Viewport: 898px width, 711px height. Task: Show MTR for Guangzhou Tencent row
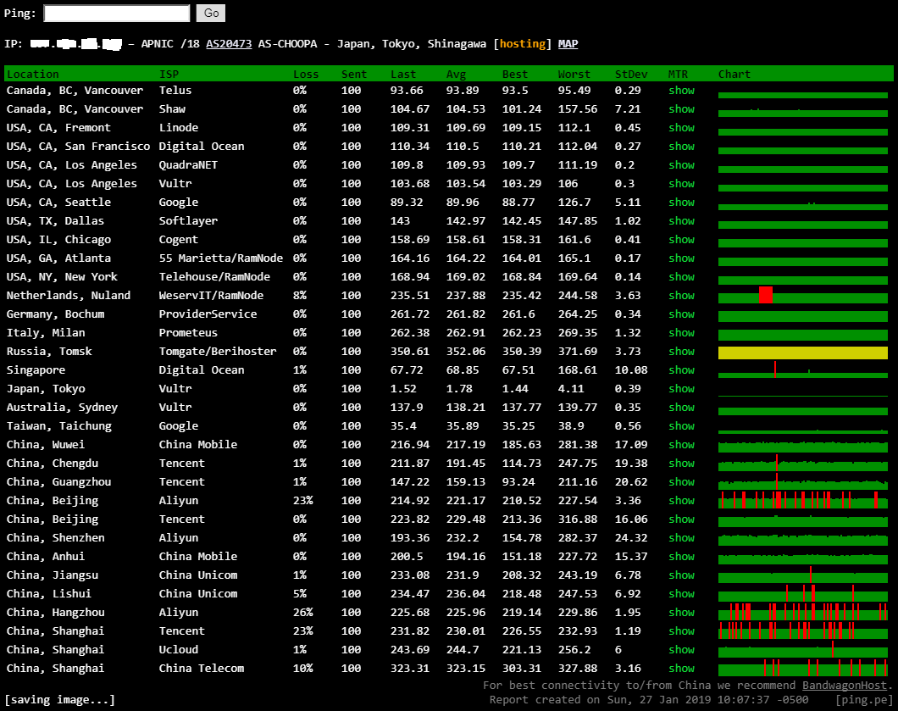coord(681,481)
